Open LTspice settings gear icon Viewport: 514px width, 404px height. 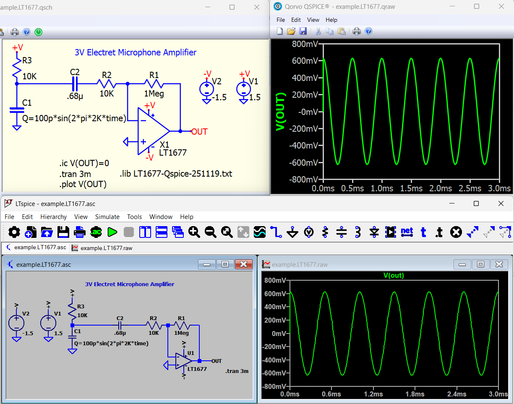tap(14, 232)
